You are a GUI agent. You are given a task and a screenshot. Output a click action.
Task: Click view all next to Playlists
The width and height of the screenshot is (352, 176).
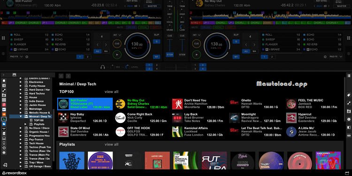pyautogui.click(x=111, y=145)
